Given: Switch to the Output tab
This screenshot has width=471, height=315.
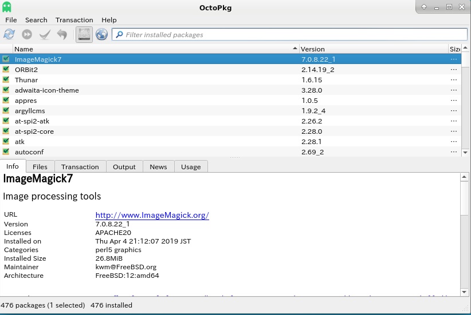Looking at the screenshot, I should coord(124,166).
